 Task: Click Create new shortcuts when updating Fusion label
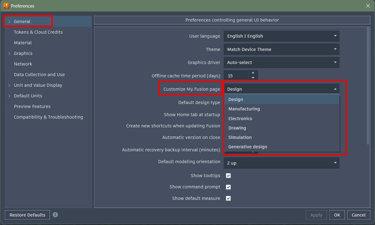point(173,126)
